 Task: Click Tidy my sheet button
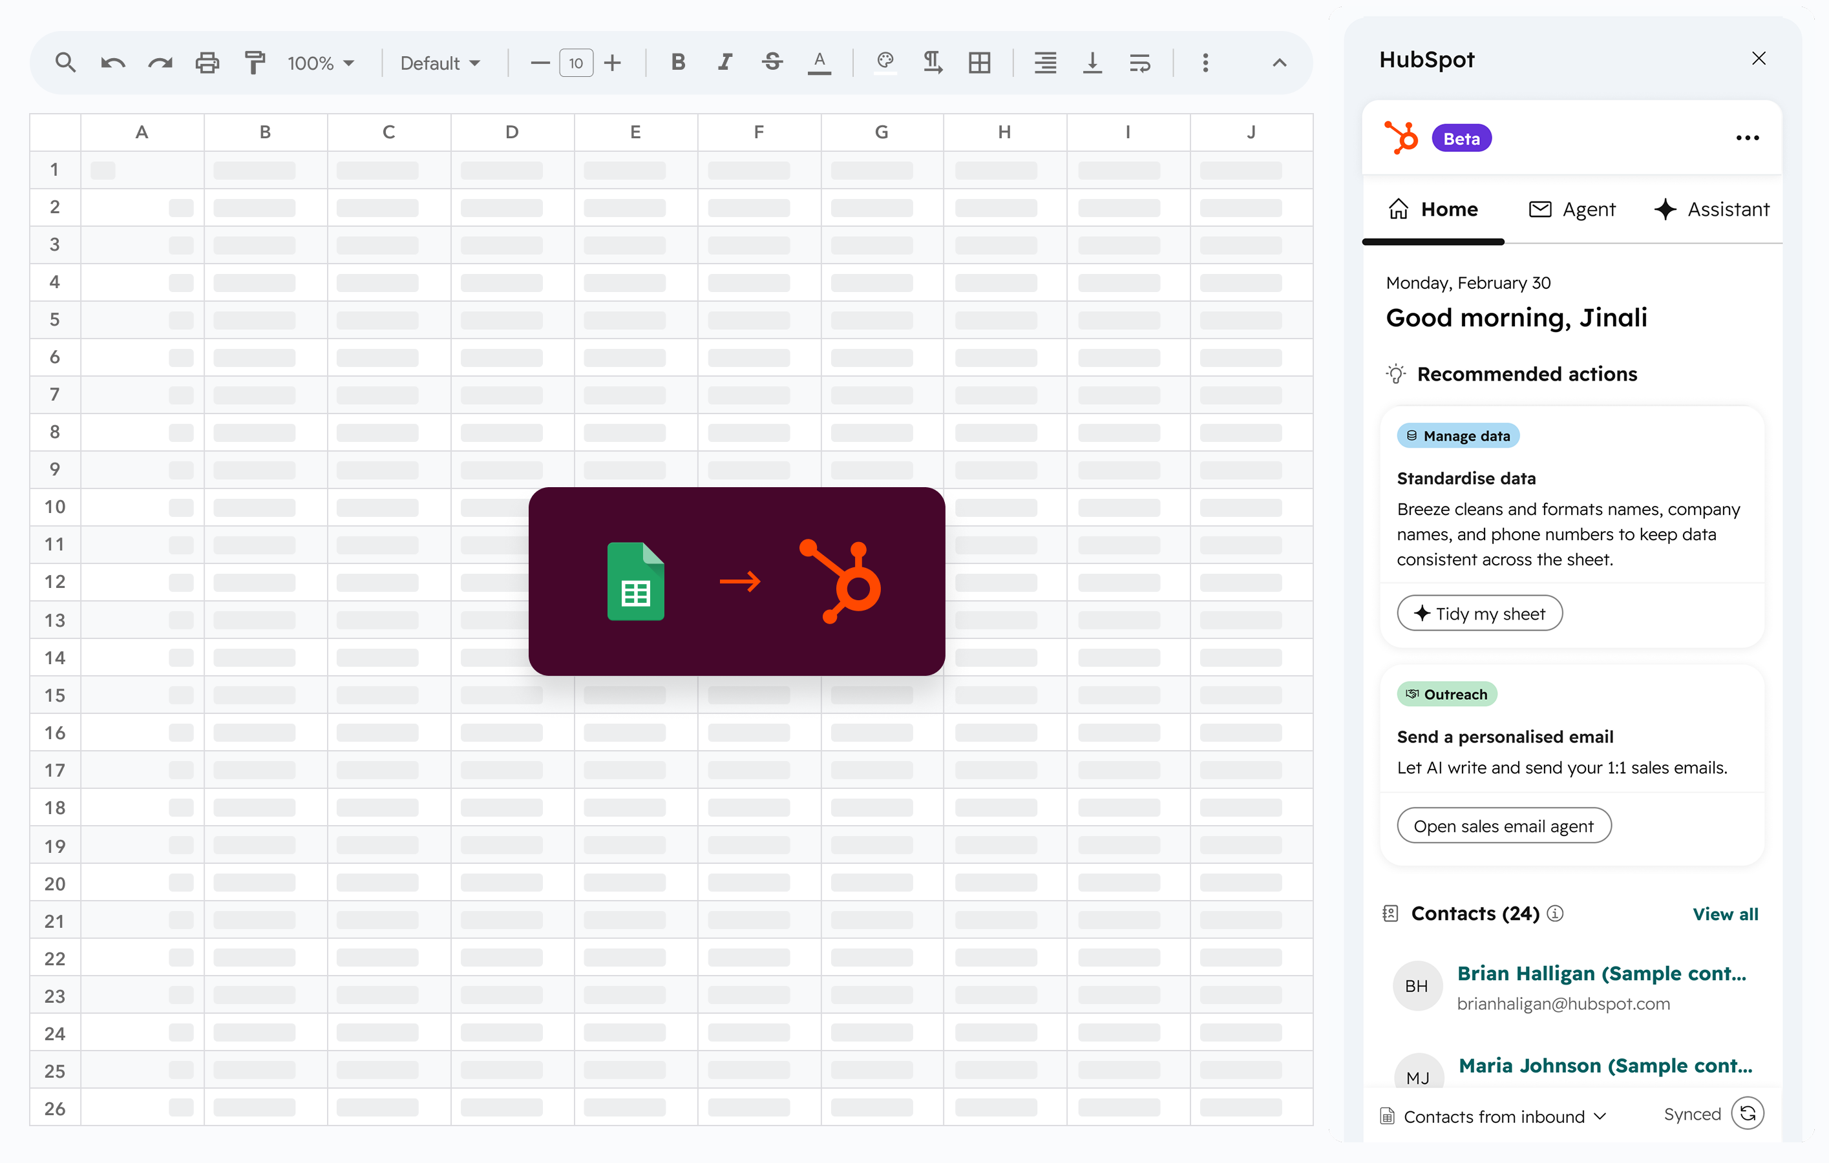tap(1479, 613)
